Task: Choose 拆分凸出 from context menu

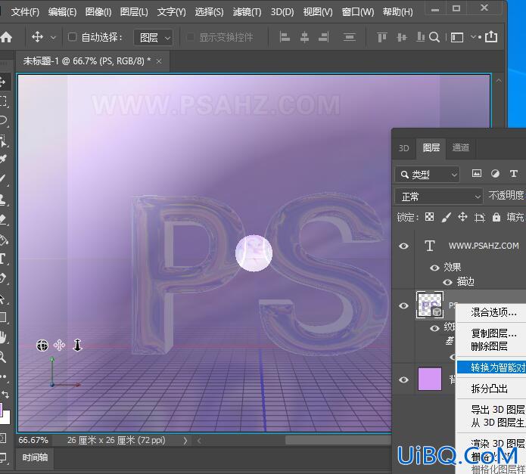Action: coord(489,389)
